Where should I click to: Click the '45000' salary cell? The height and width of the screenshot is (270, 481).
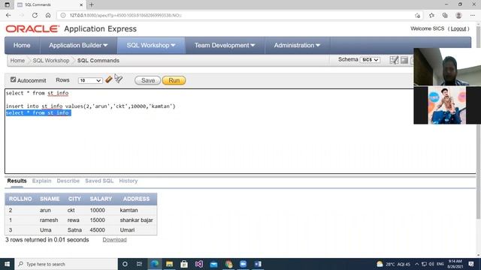[97, 230]
